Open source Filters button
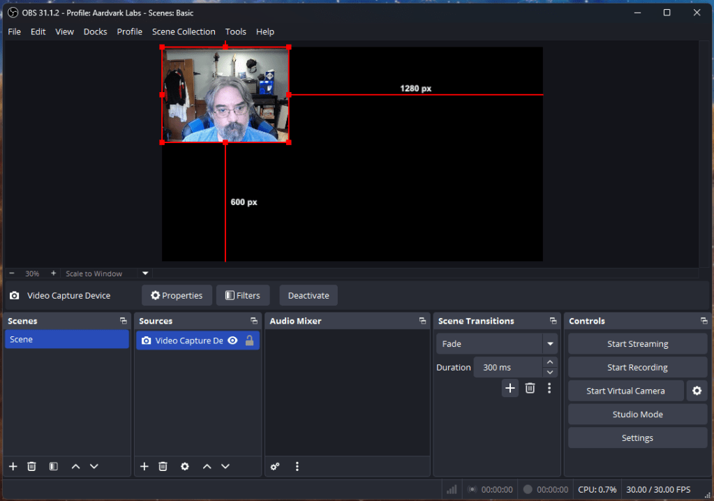Image resolution: width=714 pixels, height=501 pixels. point(242,295)
